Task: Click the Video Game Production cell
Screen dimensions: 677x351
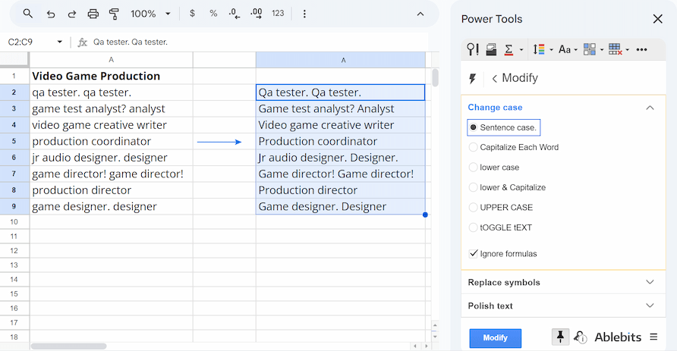Action: [x=111, y=77]
